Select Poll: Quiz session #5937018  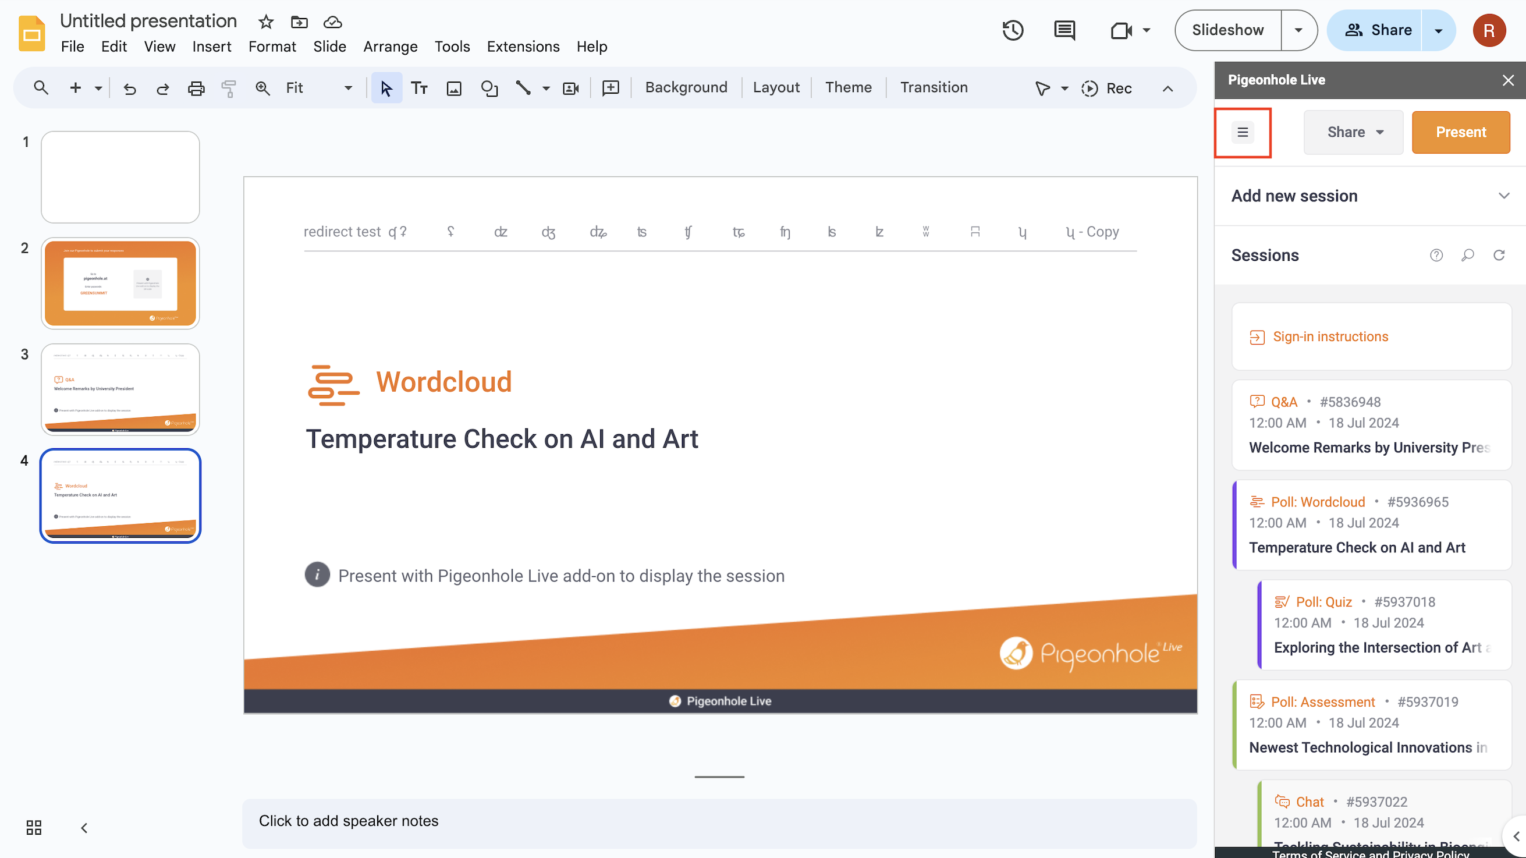(1384, 625)
